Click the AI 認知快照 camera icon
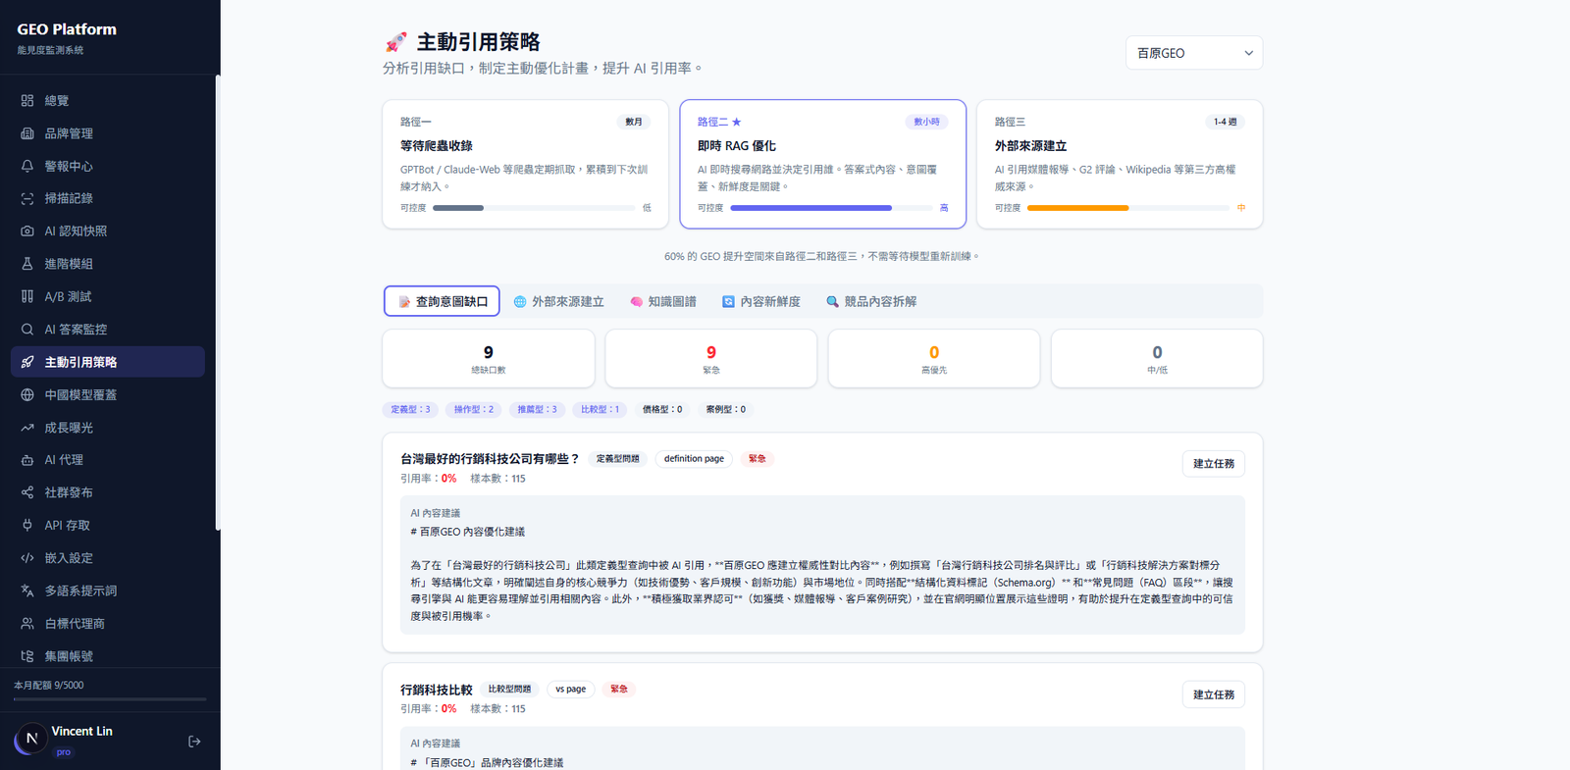The height and width of the screenshot is (770, 1570). [27, 231]
